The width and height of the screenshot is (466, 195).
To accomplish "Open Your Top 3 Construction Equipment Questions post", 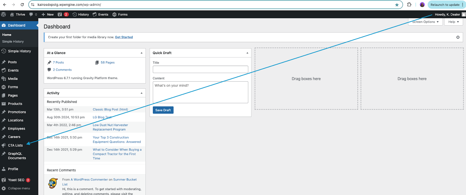I will 117,140.
